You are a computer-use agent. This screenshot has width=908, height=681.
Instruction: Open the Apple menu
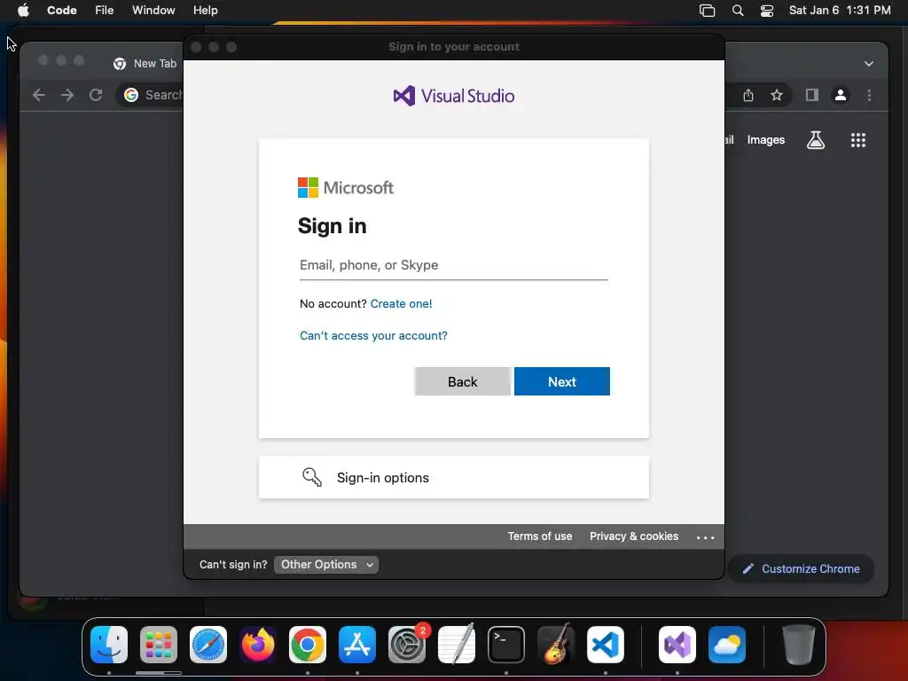pyautogui.click(x=23, y=10)
